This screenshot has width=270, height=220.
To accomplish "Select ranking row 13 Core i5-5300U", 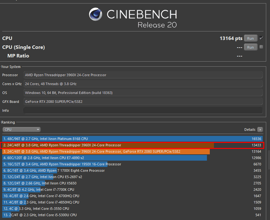I will [132, 215].
